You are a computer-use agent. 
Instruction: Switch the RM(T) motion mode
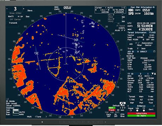click(x=11, y=16)
